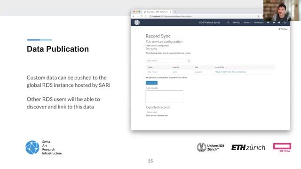Click the browser address bar
This screenshot has height=169, width=301.
[x=204, y=16]
